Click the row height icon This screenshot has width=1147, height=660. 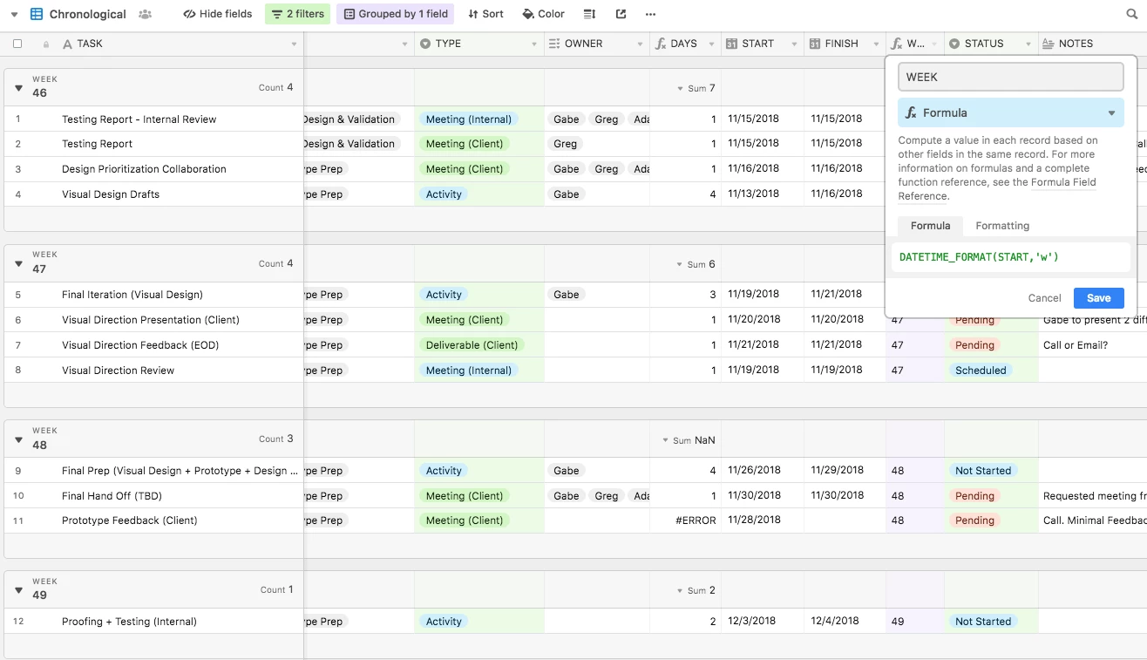tap(590, 14)
